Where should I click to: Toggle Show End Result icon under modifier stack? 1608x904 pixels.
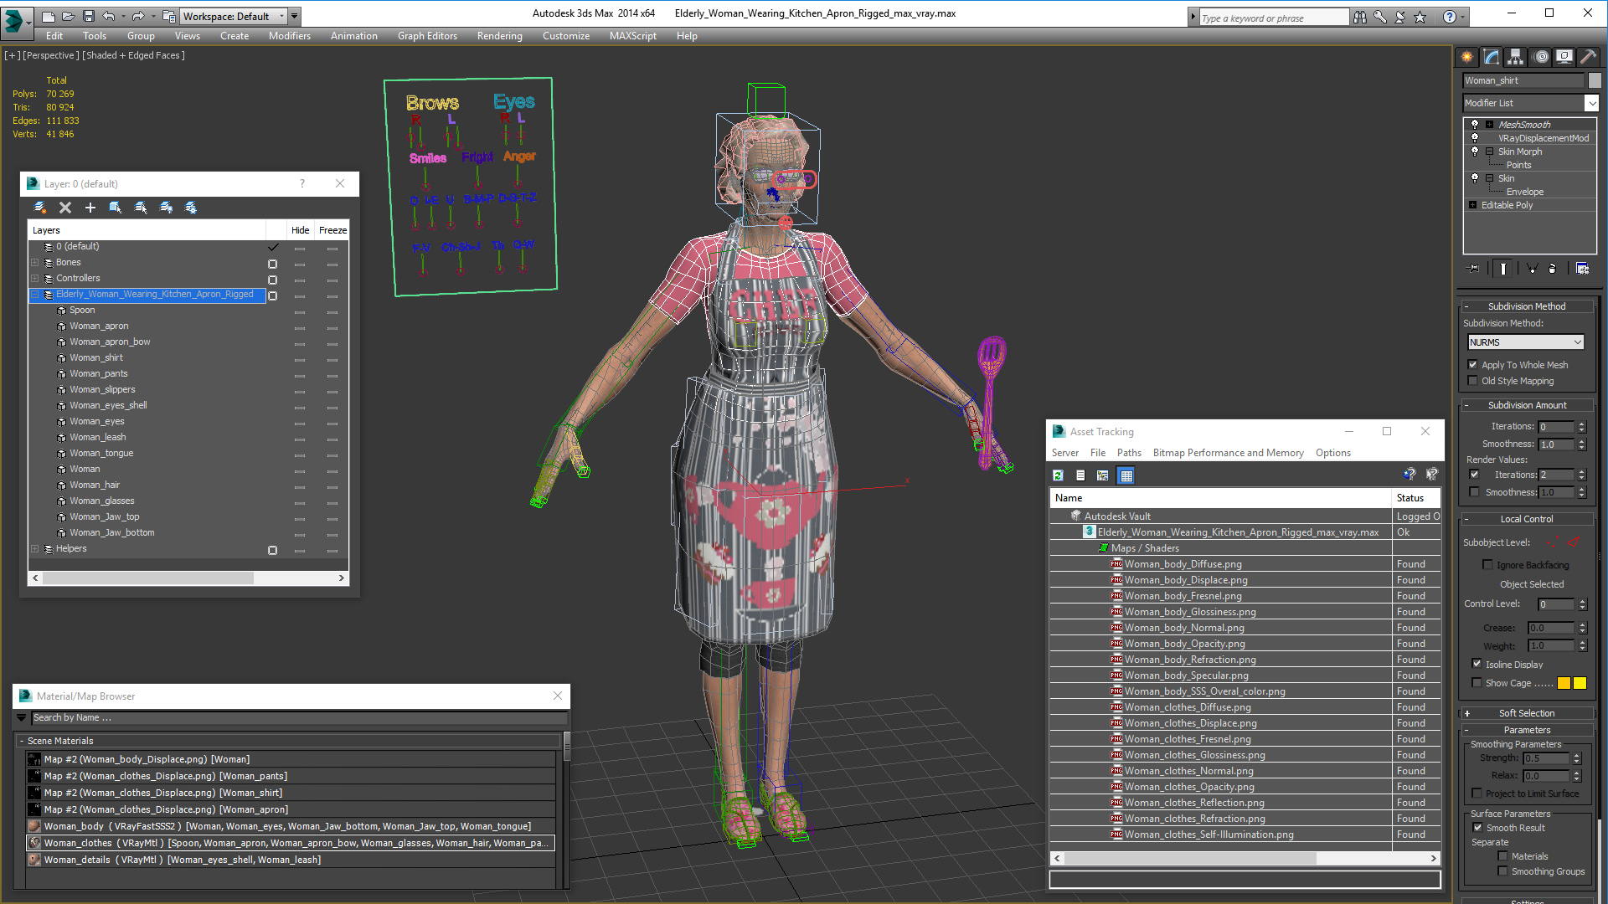1503,269
